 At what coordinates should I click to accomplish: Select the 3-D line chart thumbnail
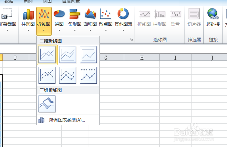[x=47, y=104]
